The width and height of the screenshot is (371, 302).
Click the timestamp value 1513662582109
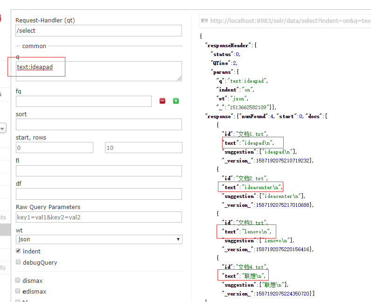(x=248, y=107)
